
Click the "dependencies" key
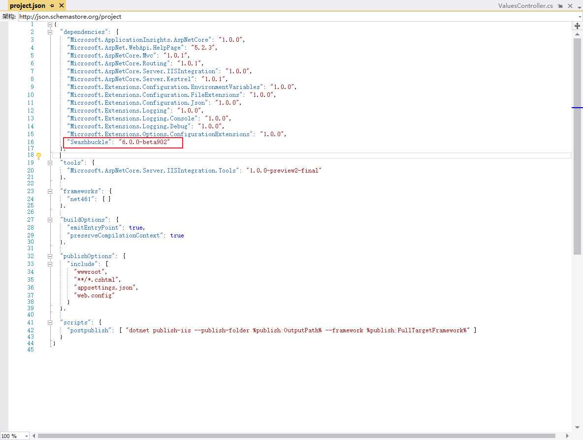[84, 32]
